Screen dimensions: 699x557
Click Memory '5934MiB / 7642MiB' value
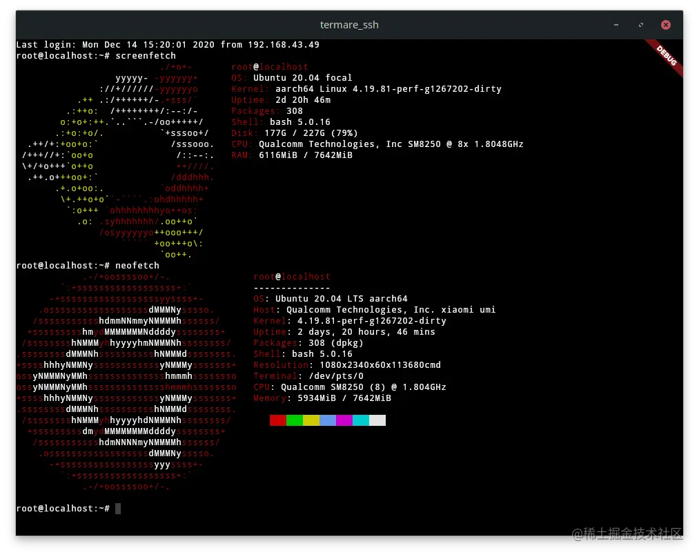click(344, 398)
